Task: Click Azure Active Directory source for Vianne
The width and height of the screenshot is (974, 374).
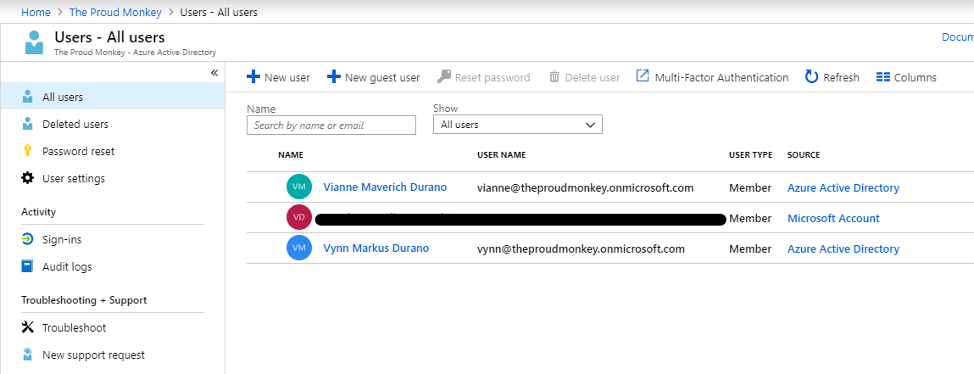Action: tap(843, 187)
